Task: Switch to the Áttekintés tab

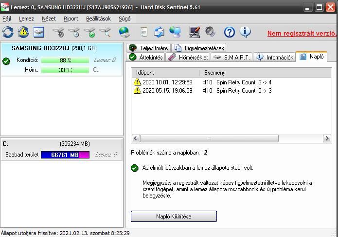Action: tap(145, 57)
